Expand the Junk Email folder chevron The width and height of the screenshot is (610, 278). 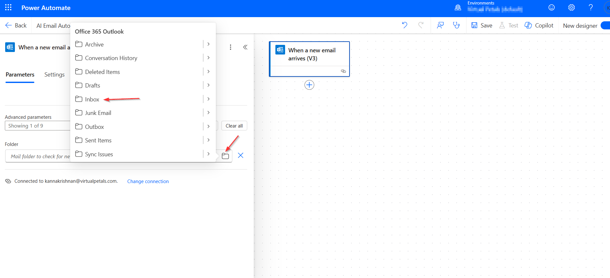click(208, 113)
